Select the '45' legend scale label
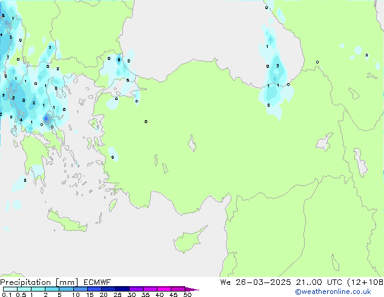Image resolution: width=384 pixels, height=297 pixels. 173,295
